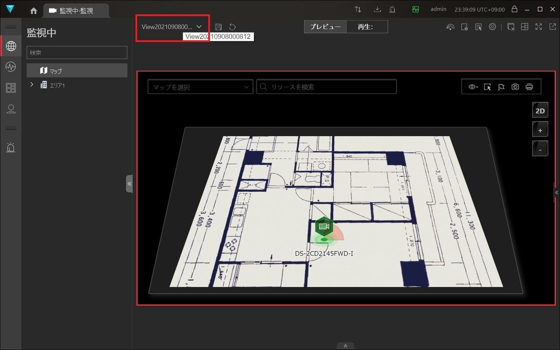Click the 検索 search field in resource panel
This screenshot has height=350, width=560.
click(77, 53)
